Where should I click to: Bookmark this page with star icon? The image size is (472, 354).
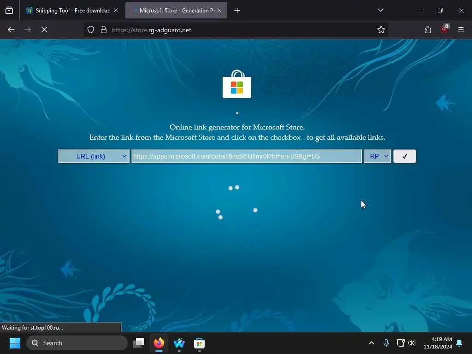(x=381, y=29)
